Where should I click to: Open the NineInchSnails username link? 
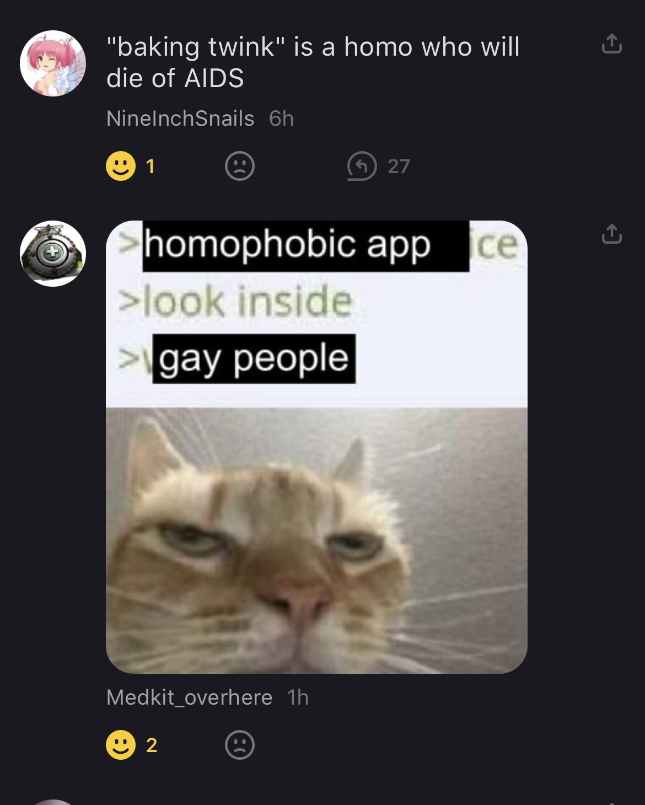[180, 119]
